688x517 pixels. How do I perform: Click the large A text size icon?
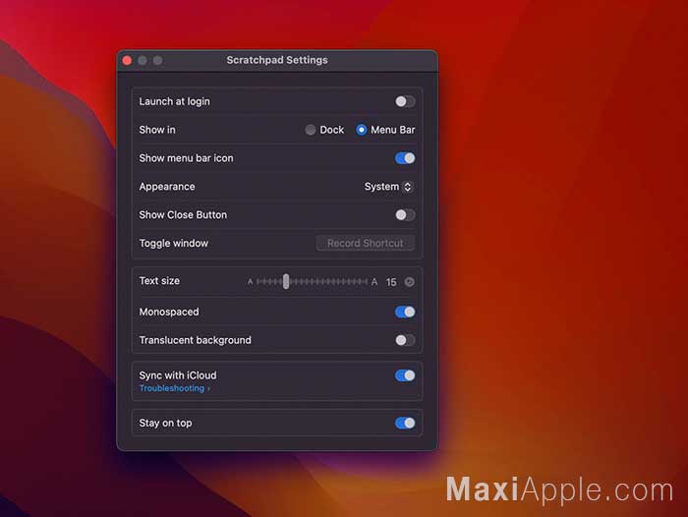[374, 282]
